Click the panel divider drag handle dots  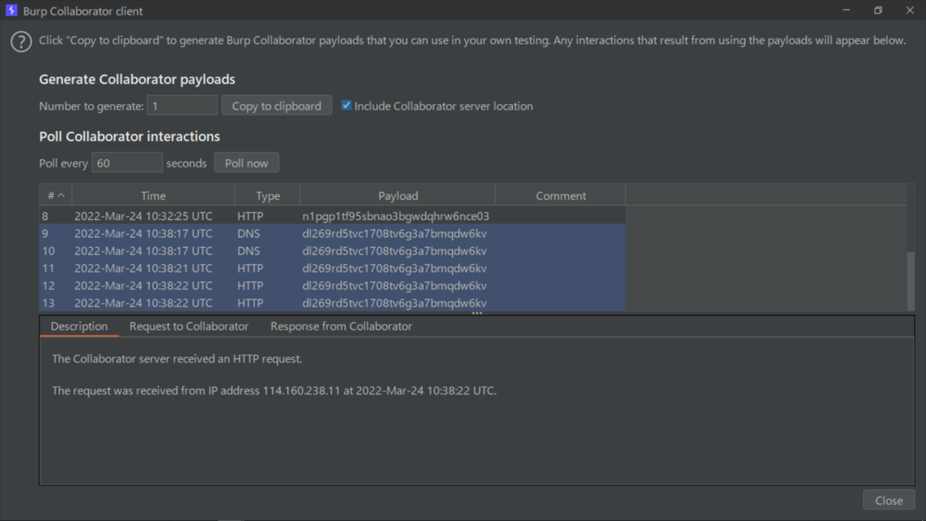pos(477,313)
